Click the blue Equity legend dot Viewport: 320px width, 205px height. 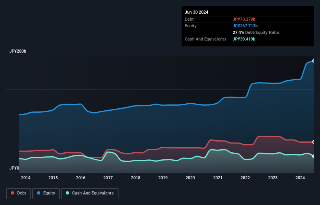(39, 193)
